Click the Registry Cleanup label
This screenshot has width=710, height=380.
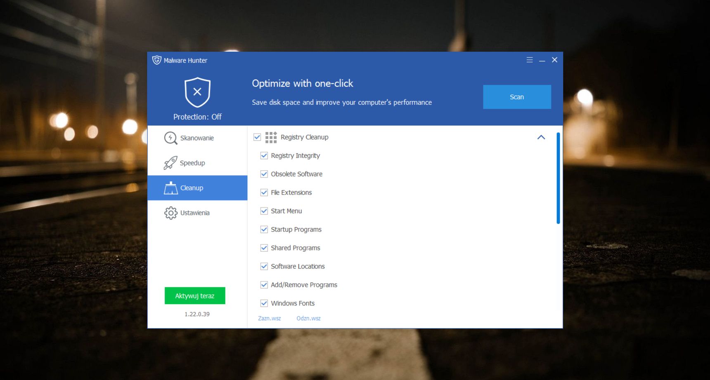(305, 137)
